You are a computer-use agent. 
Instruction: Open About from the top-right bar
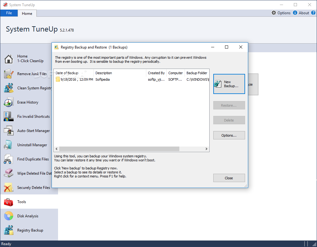[301, 13]
